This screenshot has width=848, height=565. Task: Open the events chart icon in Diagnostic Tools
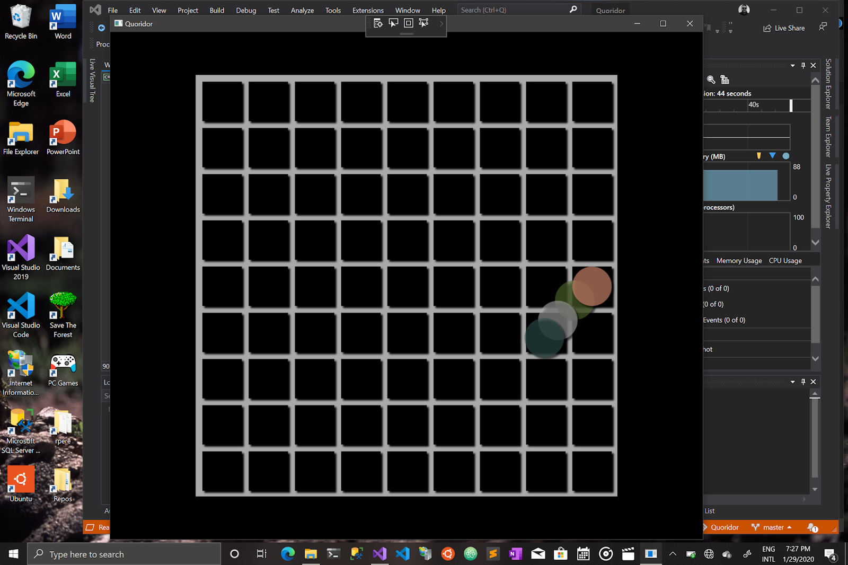click(x=725, y=80)
